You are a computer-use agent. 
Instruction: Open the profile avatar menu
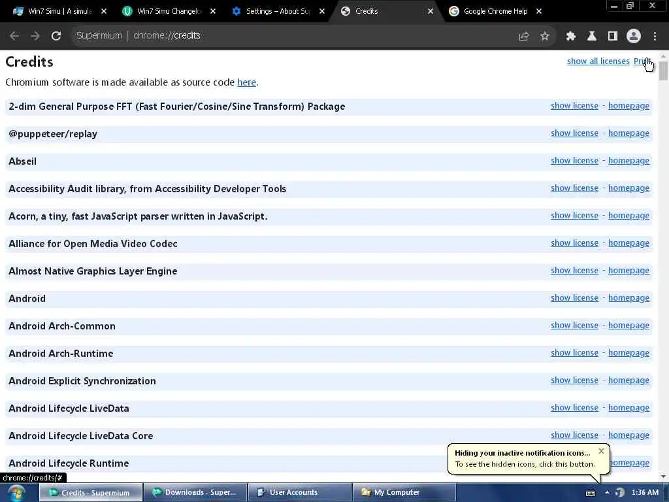tap(634, 37)
